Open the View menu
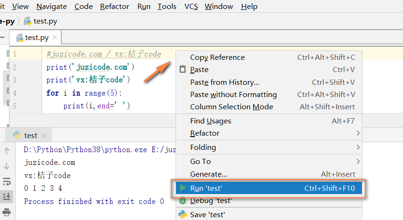 click(20, 7)
